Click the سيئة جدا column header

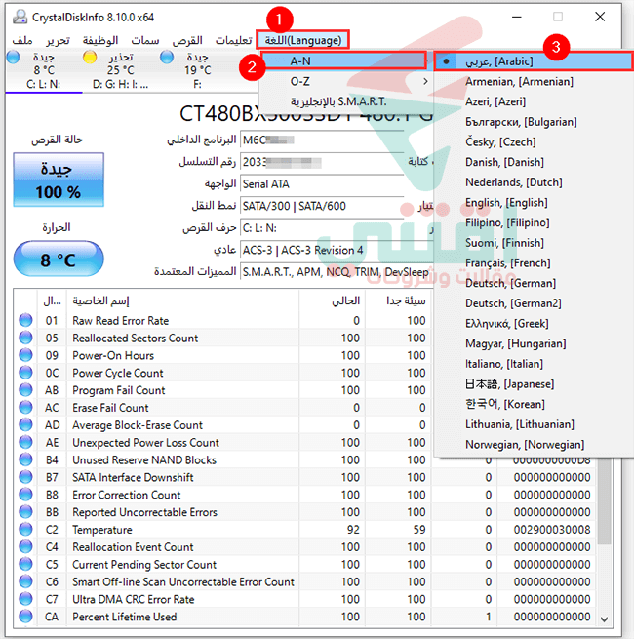[398, 300]
